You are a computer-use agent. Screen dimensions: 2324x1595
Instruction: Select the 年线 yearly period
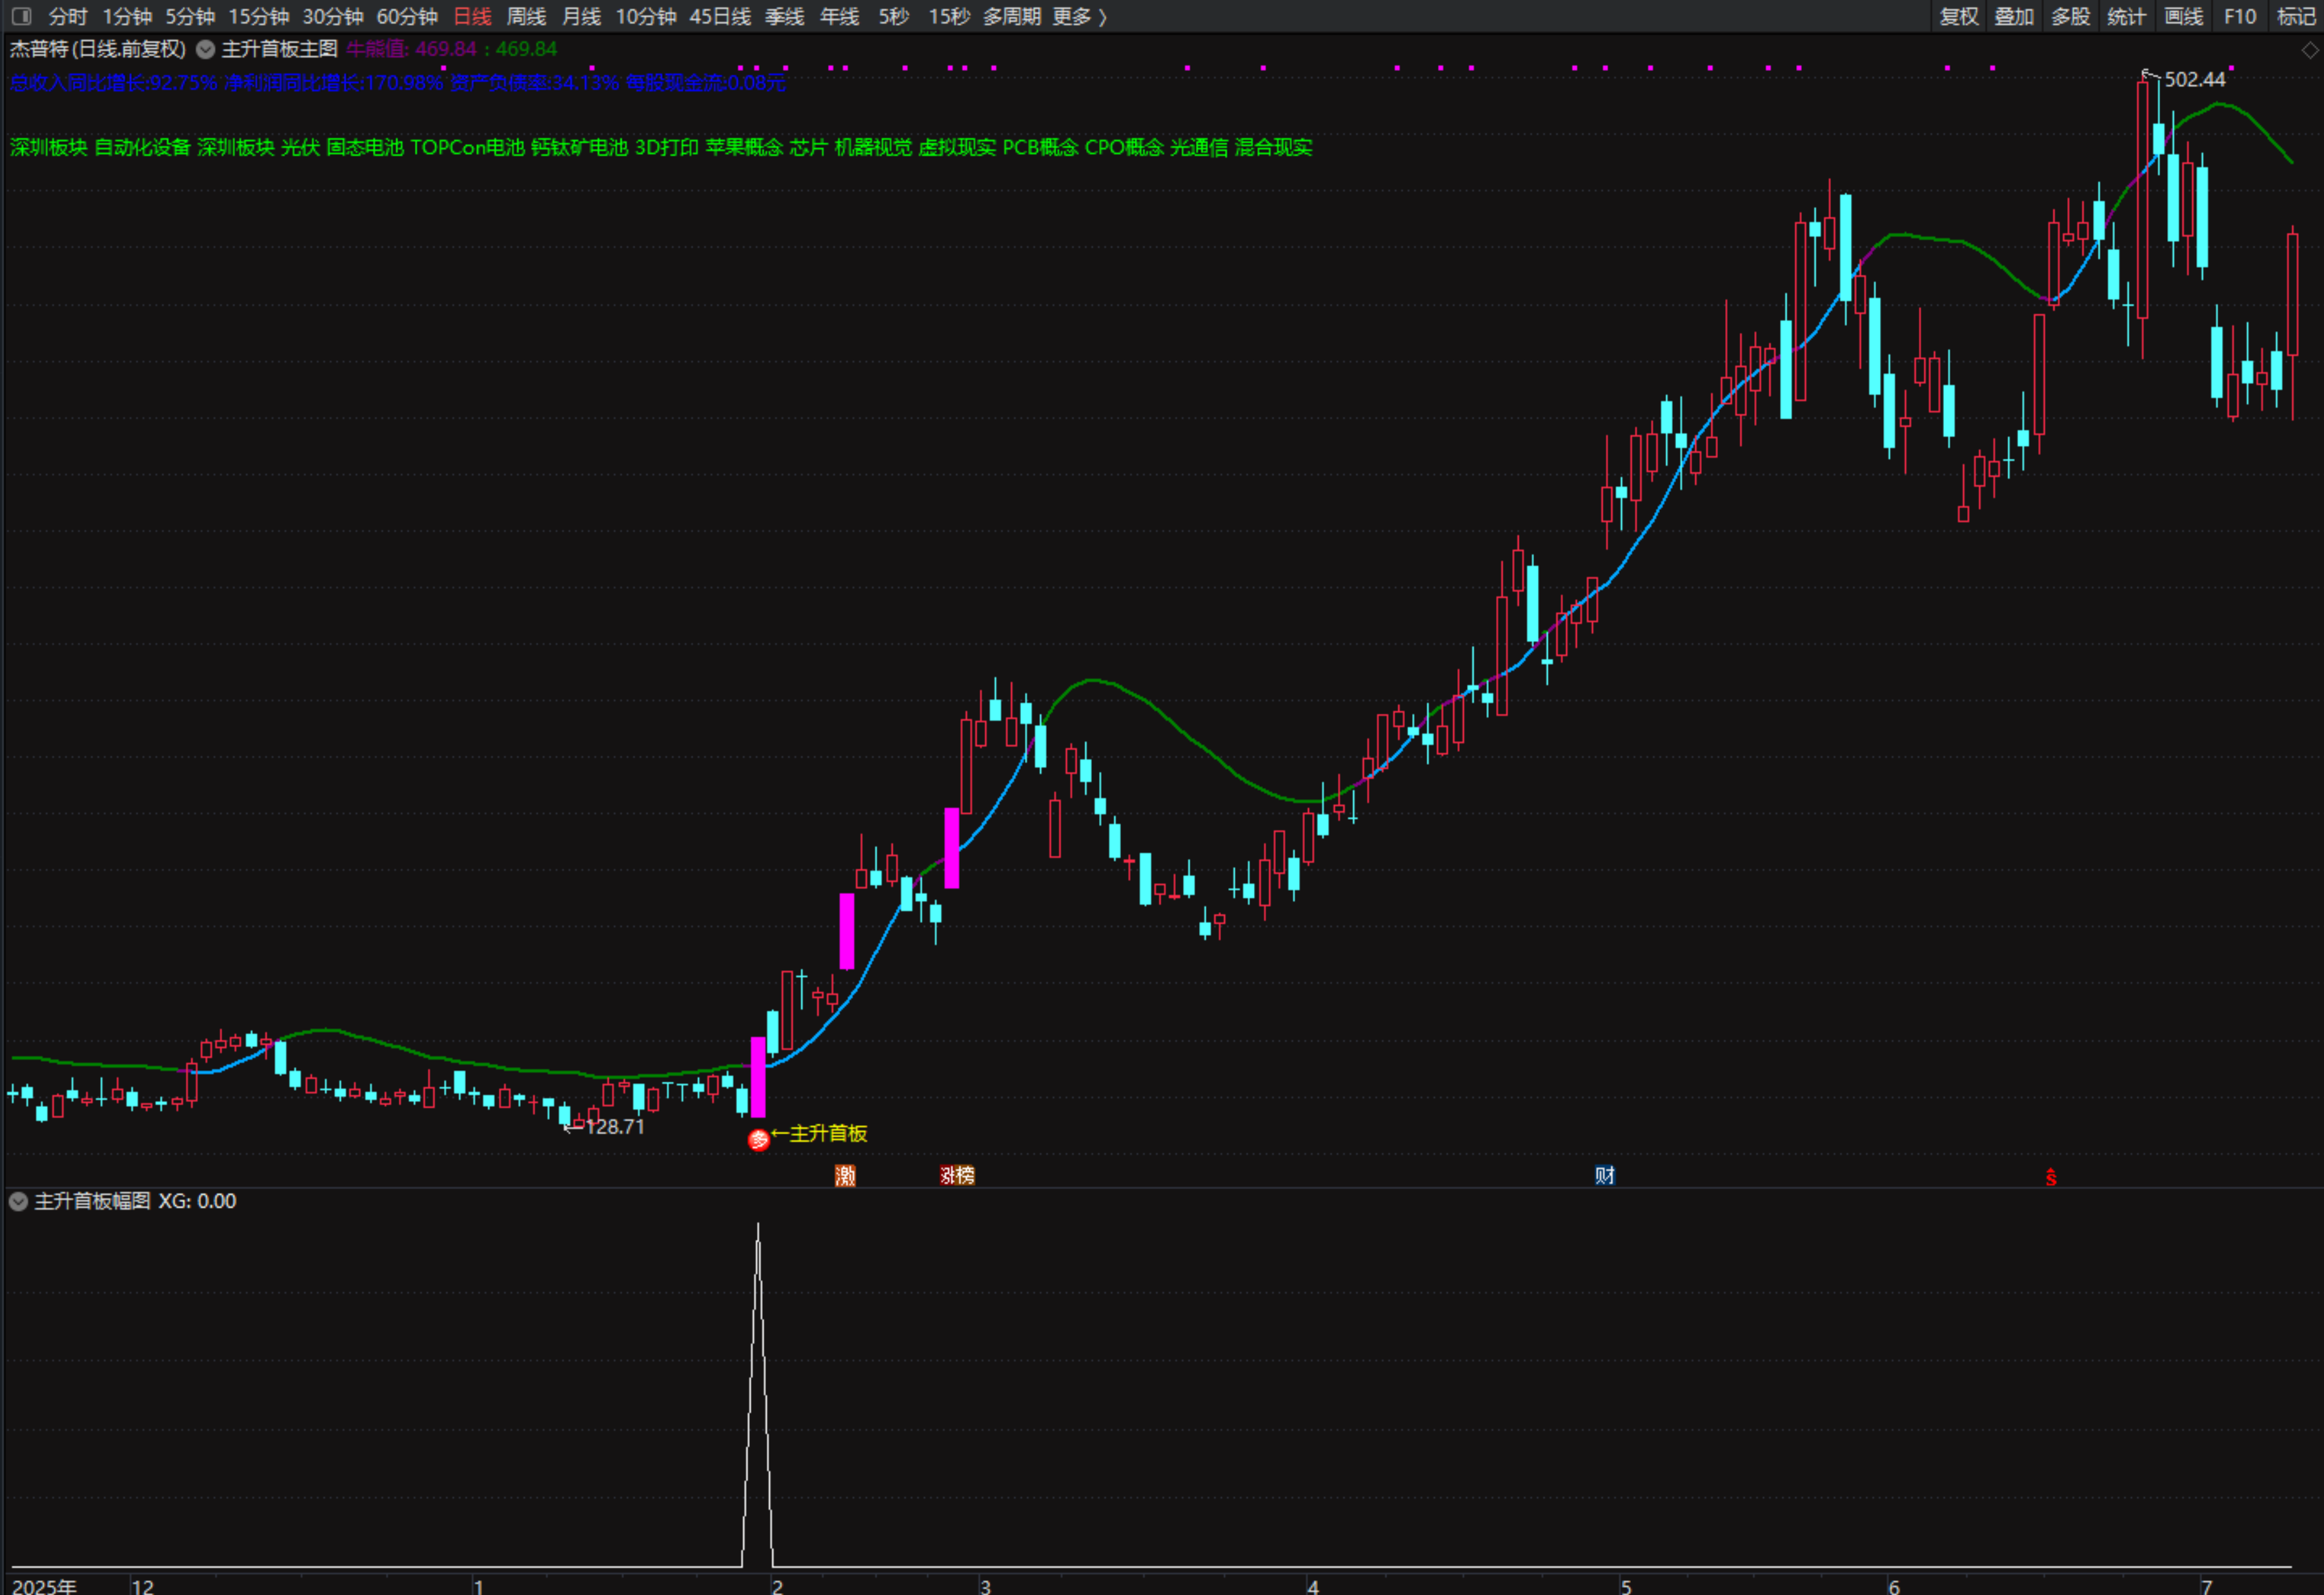839,16
